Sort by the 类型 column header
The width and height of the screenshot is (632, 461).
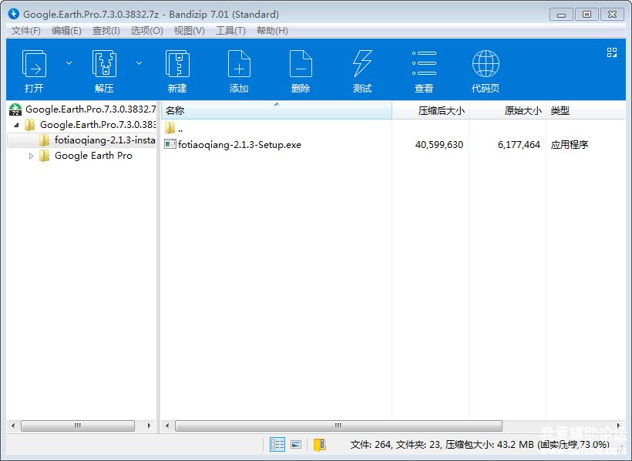(x=586, y=110)
